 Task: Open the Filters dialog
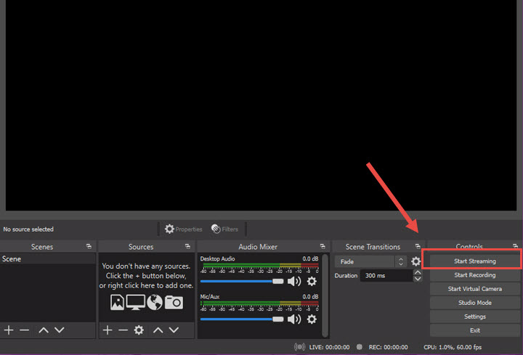point(224,229)
